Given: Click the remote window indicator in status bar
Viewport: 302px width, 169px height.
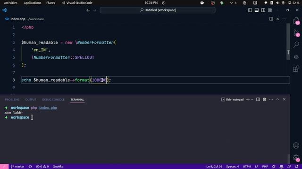Looking at the screenshot, I should 4,167.
